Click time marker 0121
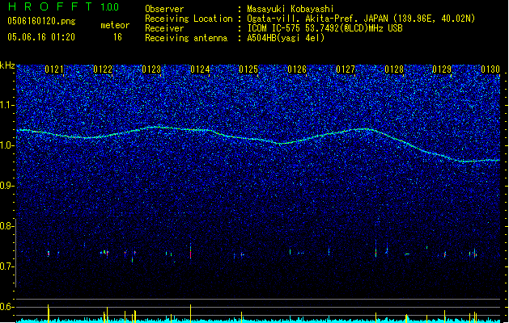Viewport: 509px width, 323px height. [54, 69]
